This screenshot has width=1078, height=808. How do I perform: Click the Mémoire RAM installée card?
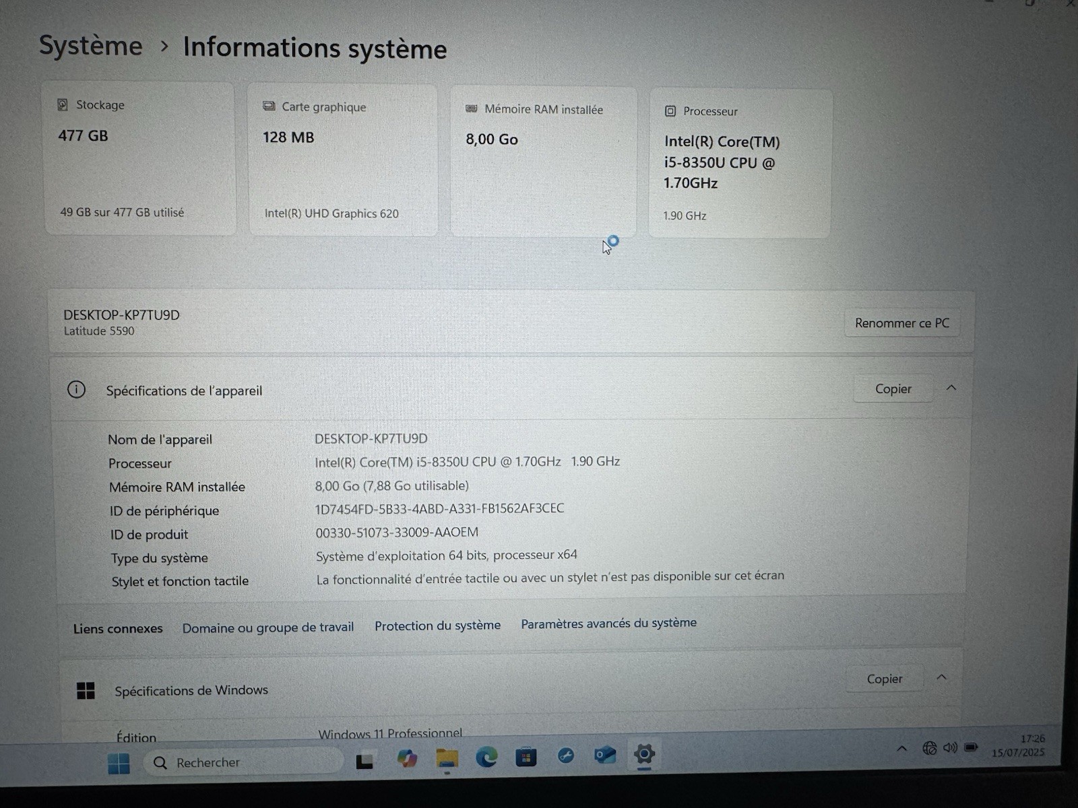(x=543, y=162)
